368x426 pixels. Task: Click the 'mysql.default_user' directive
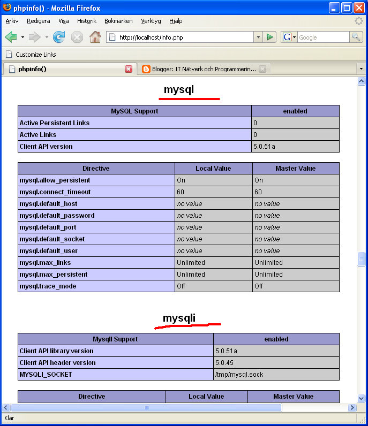[x=96, y=251]
